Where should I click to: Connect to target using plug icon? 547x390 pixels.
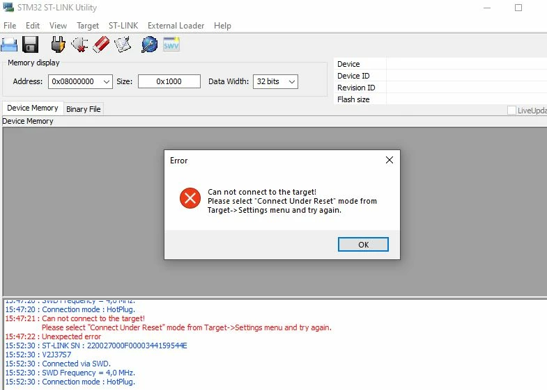(58, 44)
